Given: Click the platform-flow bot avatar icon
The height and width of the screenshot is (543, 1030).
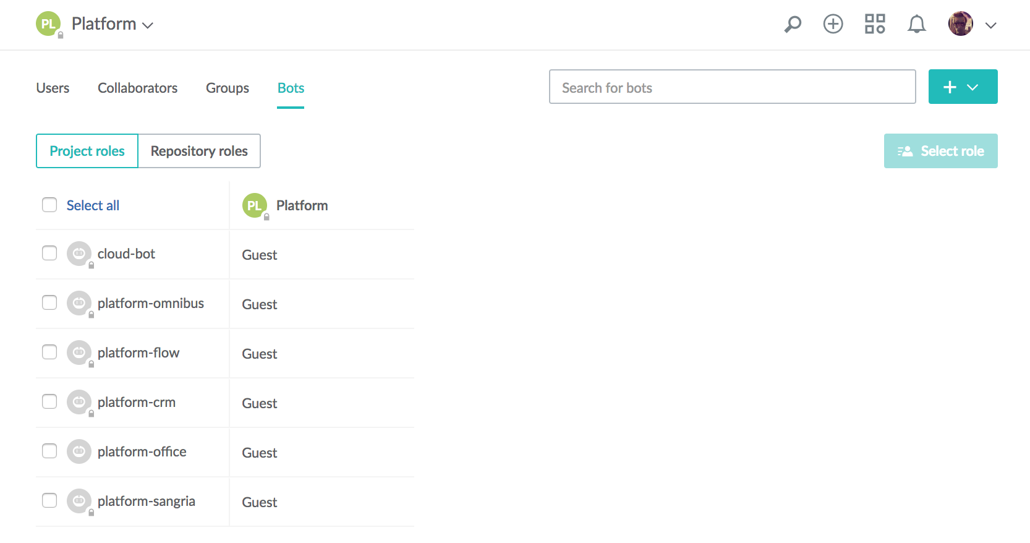Looking at the screenshot, I should (79, 353).
